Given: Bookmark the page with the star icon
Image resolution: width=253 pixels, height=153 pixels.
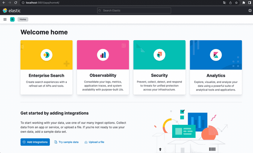Looking at the screenshot, I should (236, 2).
